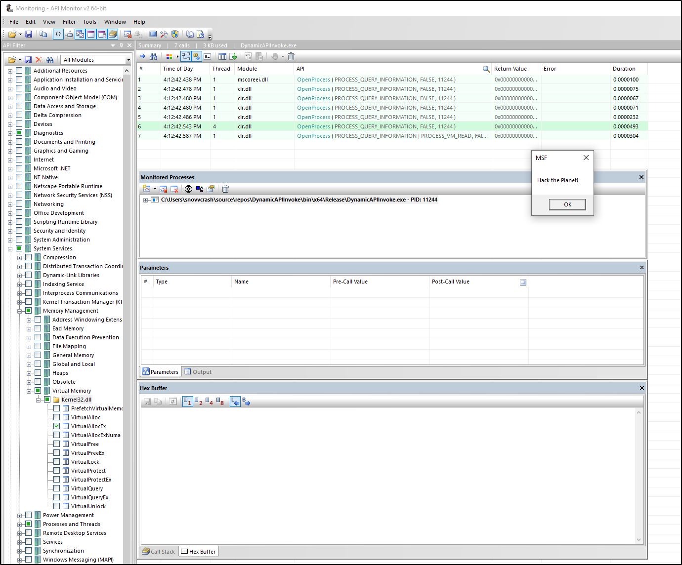Click the hammer and wrench options icon
The width and height of the screenshot is (682, 565).
point(164,34)
